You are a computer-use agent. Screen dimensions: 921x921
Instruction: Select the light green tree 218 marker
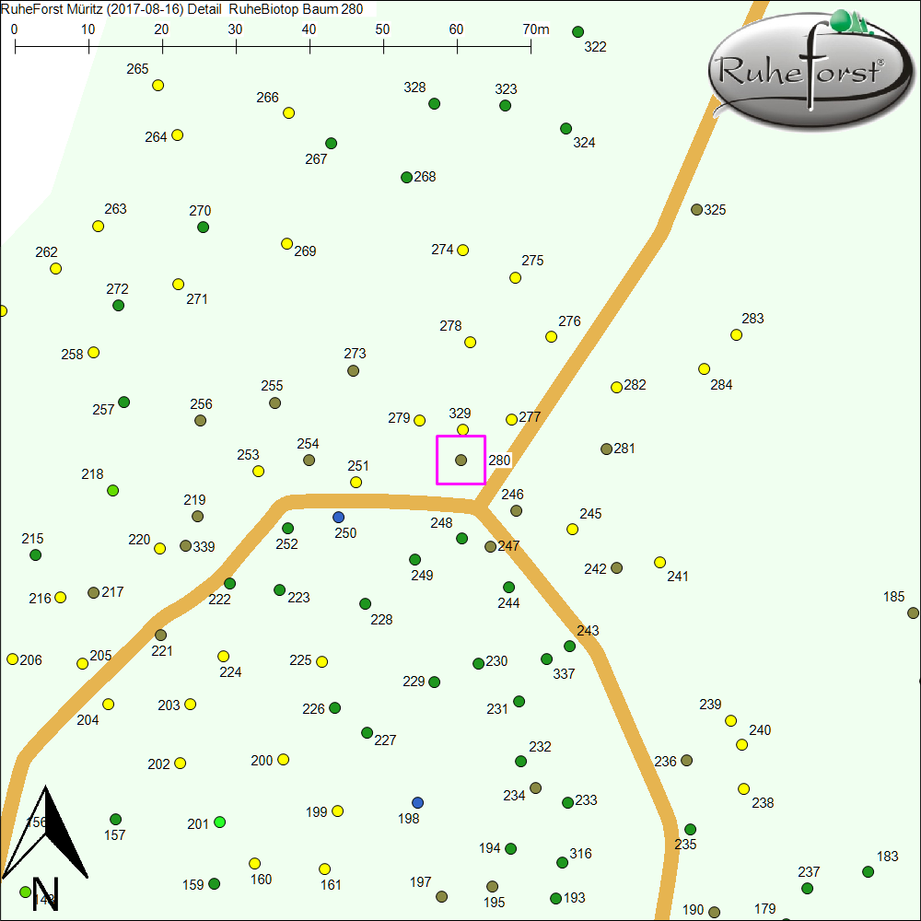pyautogui.click(x=112, y=490)
